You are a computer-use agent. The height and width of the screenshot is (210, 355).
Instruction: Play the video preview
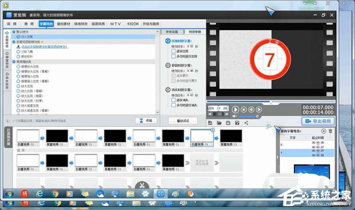pos(235,109)
